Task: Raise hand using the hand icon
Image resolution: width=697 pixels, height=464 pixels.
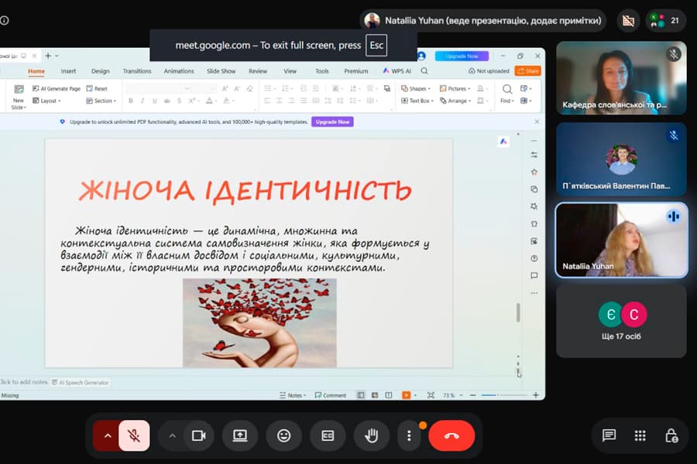Action: (x=372, y=435)
